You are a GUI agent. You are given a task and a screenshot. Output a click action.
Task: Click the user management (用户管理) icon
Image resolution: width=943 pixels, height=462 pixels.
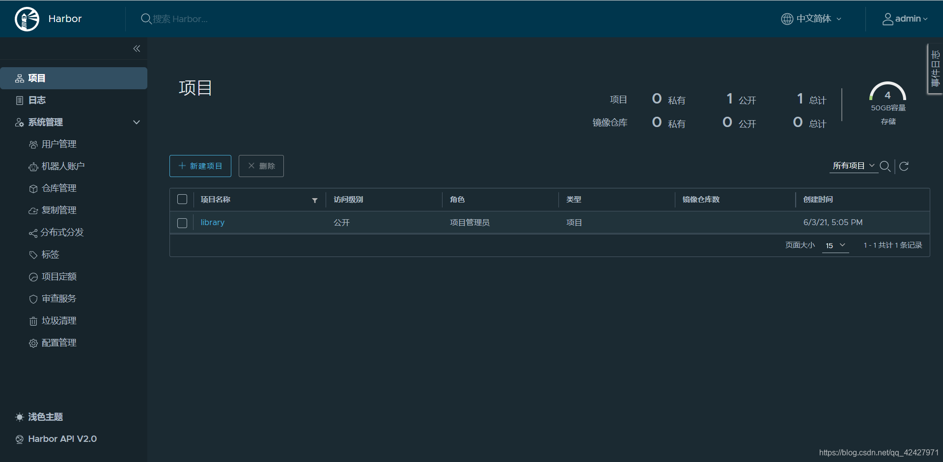33,145
